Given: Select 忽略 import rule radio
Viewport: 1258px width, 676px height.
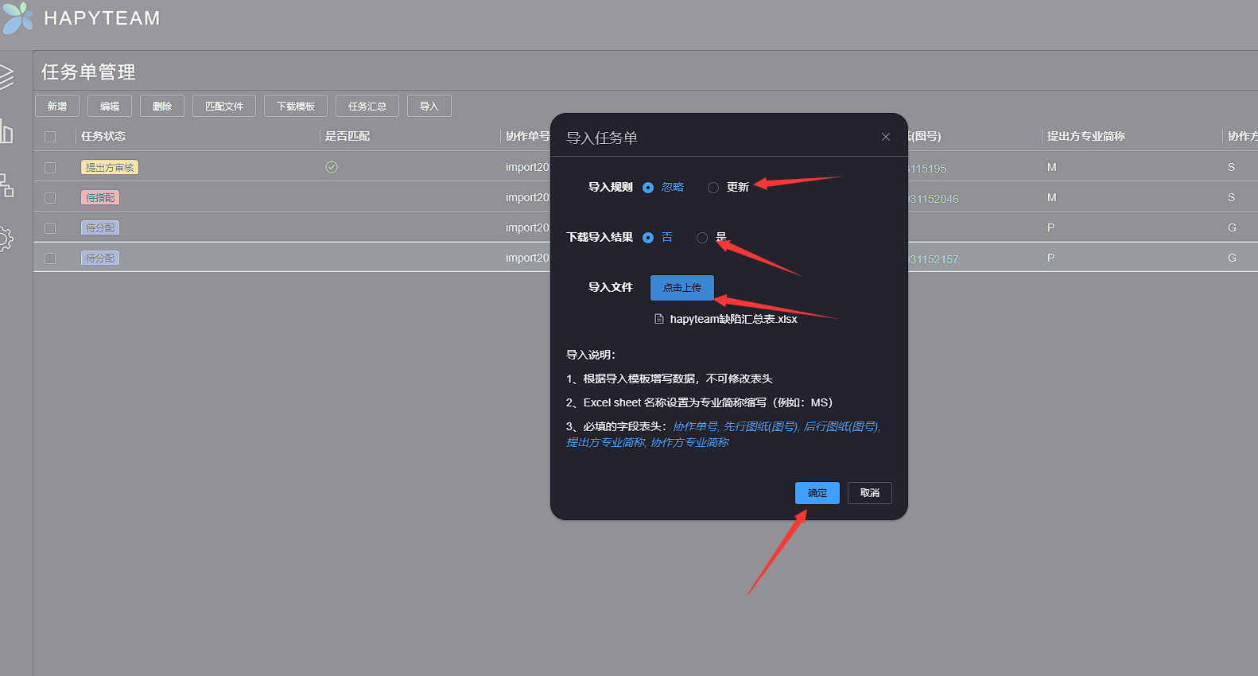Looking at the screenshot, I should point(648,188).
